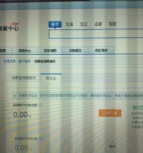Open the 消息中心 navigation item
143x153 pixels.
pos(24,51)
